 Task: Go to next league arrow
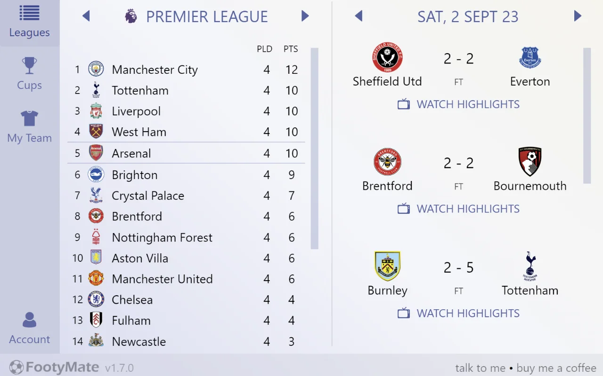305,16
